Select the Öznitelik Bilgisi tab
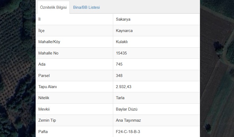Image resolution: width=234 pixels, height=137 pixels. point(53,7)
